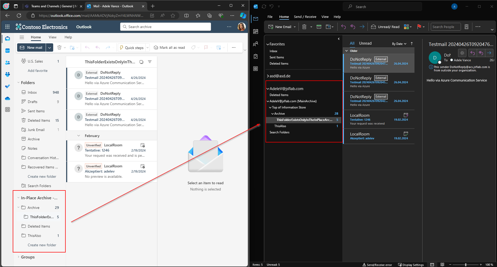Click the Search archive box in Outlook web
The image size is (497, 267).
[x=166, y=27]
